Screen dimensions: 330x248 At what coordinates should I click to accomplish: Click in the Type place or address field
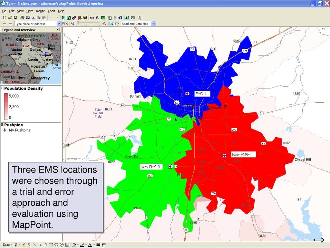click(35, 24)
